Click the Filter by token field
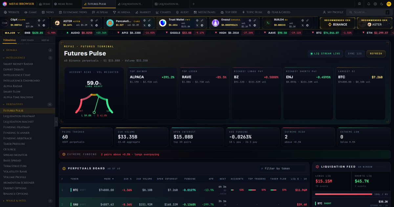The width and height of the screenshot is (394, 207). pyautogui.click(x=282, y=168)
